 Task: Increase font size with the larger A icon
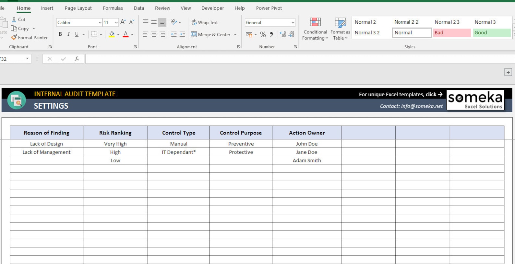[123, 22]
